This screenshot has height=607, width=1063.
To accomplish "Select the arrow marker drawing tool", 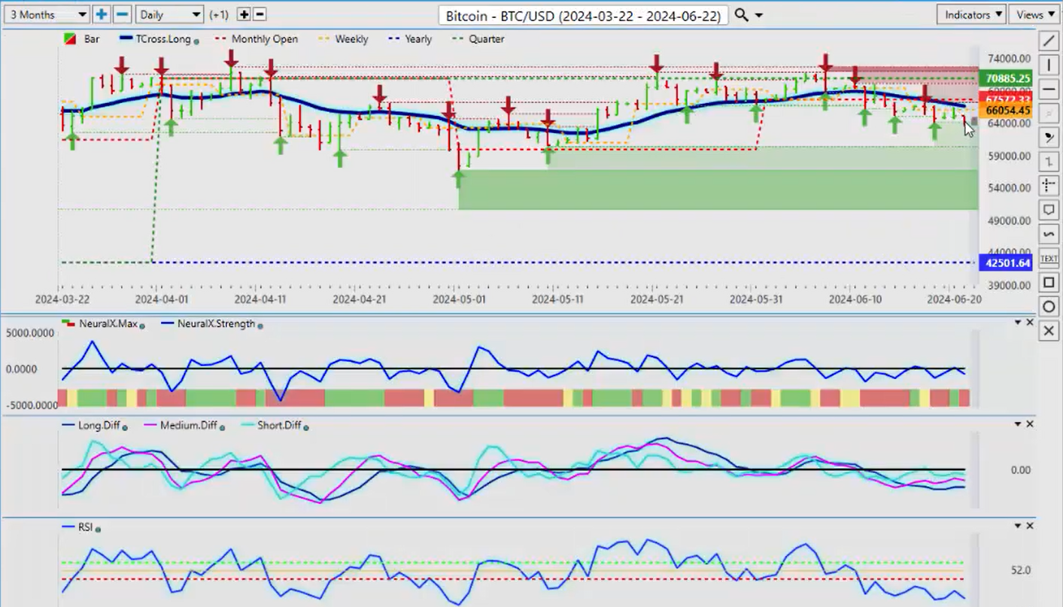I will [x=1049, y=137].
